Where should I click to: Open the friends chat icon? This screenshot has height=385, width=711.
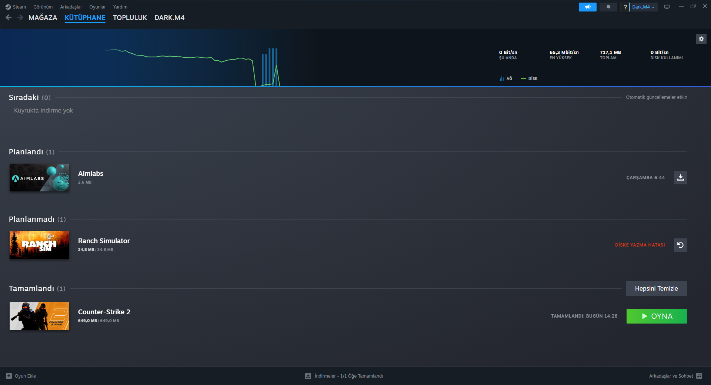tap(699, 376)
